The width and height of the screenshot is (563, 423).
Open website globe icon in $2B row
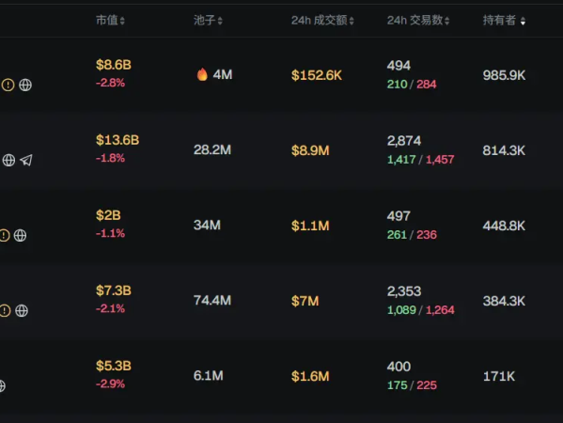pyautogui.click(x=20, y=236)
